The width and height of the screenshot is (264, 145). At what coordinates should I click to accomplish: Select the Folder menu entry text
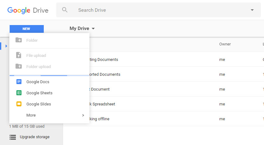pyautogui.click(x=32, y=41)
